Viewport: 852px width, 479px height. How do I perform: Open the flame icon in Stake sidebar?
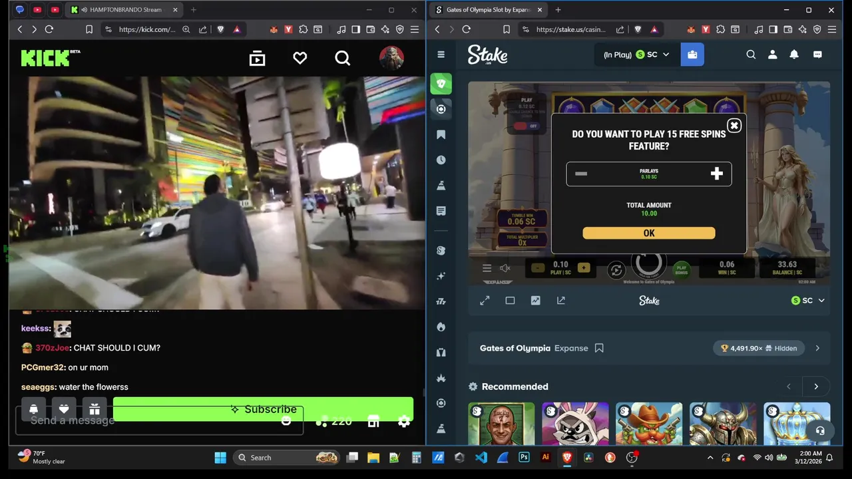click(441, 327)
